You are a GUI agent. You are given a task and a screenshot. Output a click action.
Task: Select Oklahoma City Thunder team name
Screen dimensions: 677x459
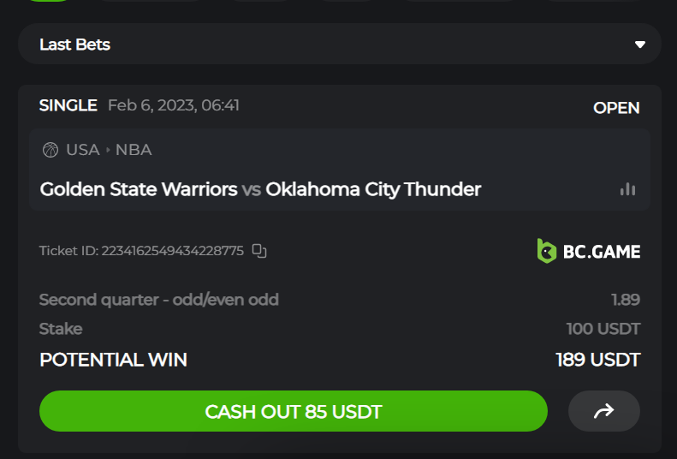point(373,189)
